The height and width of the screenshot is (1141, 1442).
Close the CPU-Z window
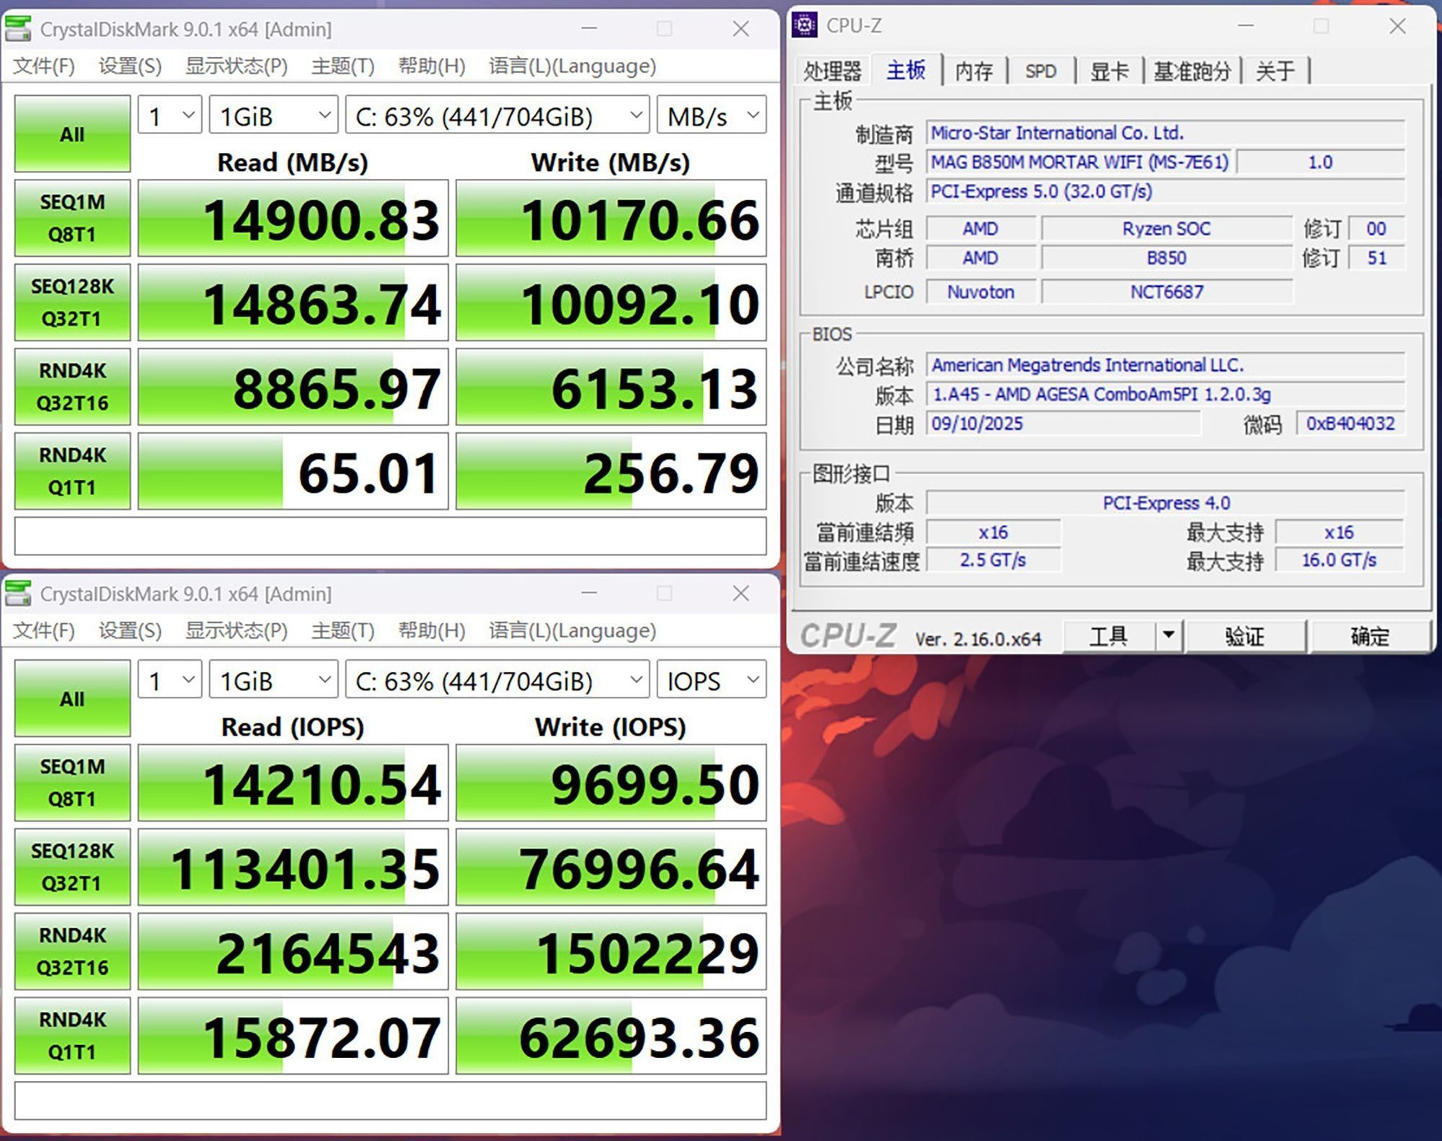pos(1397,27)
